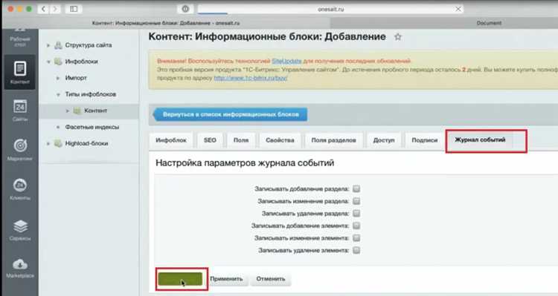The width and height of the screenshot is (558, 296).
Task: Switch to the Свойства tab
Action: click(x=280, y=140)
